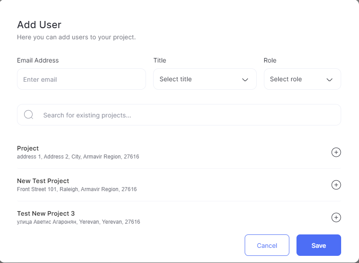Click the plus icon beside New Test Project
This screenshot has height=263, width=359.
pos(336,185)
